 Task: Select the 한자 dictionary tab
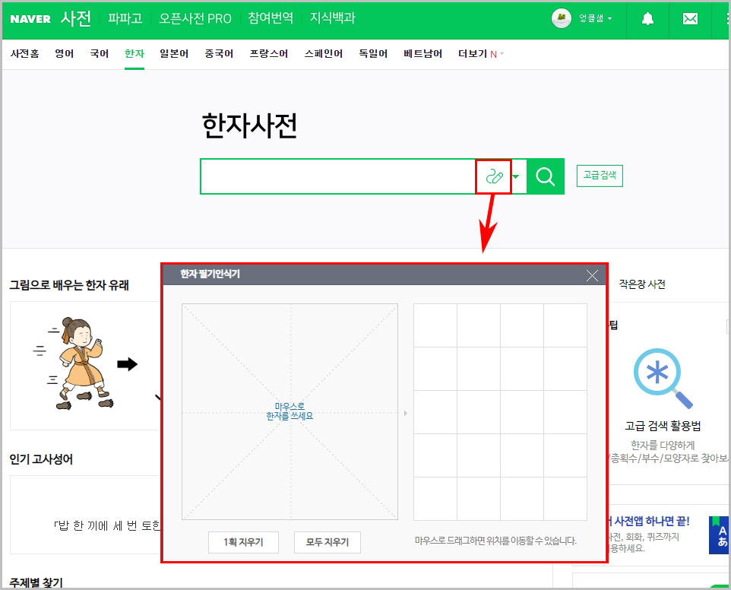pos(134,53)
